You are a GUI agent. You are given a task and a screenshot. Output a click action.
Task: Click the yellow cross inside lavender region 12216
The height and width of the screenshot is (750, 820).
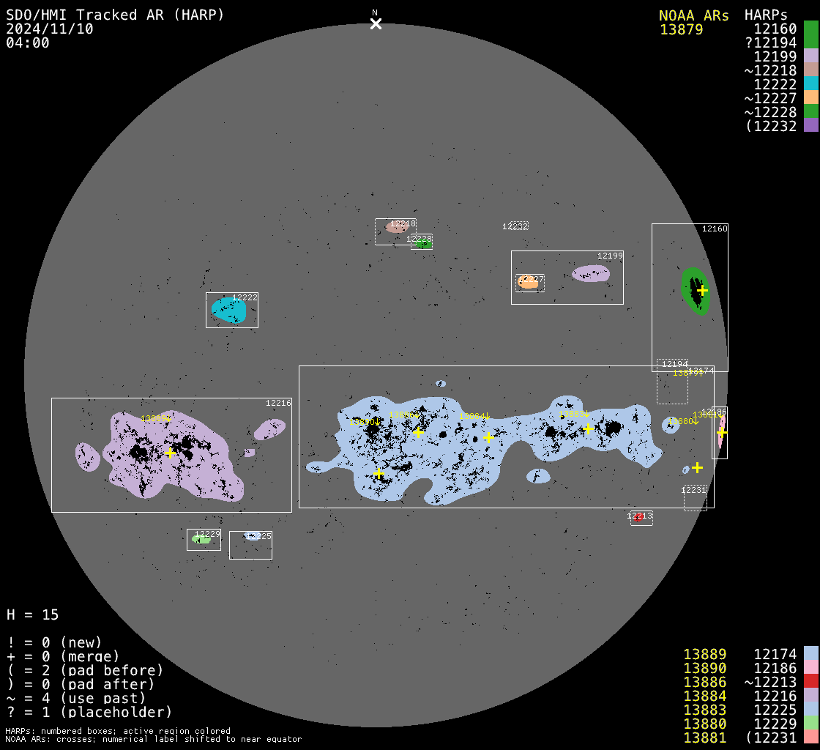click(x=170, y=453)
